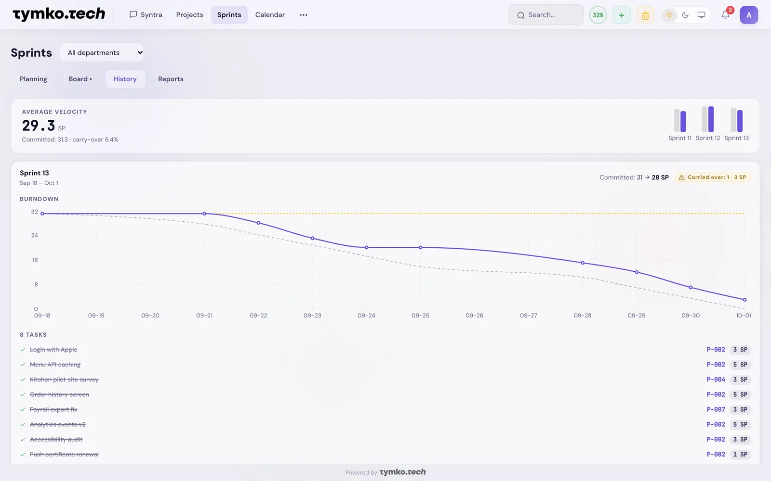
Task: Click the search magnifier icon
Action: 521,15
